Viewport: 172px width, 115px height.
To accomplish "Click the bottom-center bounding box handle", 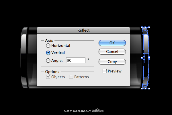I will tap(145, 89).
